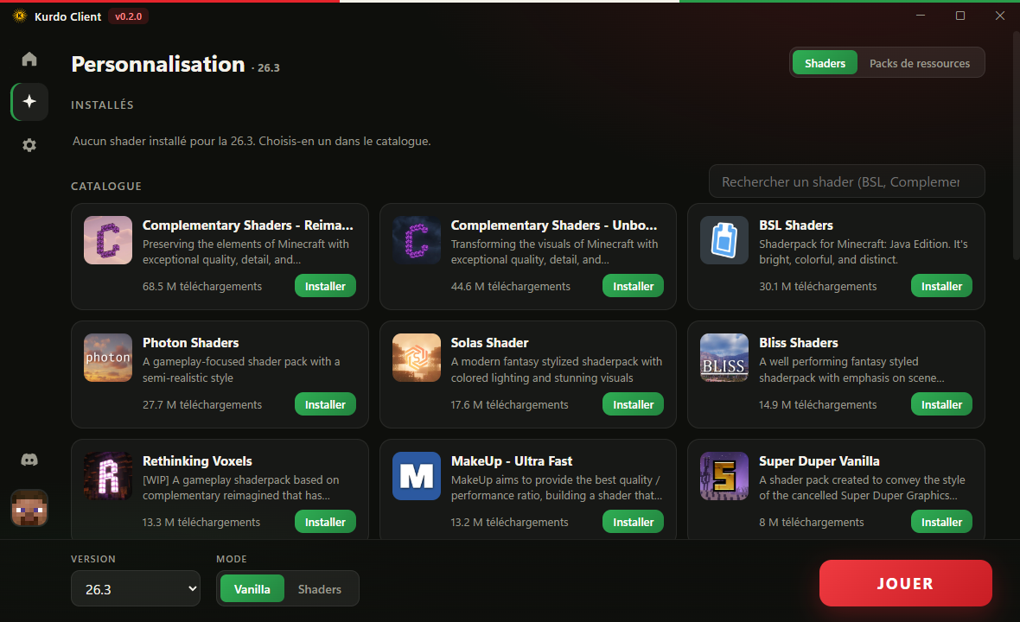This screenshot has height=622, width=1020.
Task: Install Super Duper Vanilla
Action: [941, 522]
